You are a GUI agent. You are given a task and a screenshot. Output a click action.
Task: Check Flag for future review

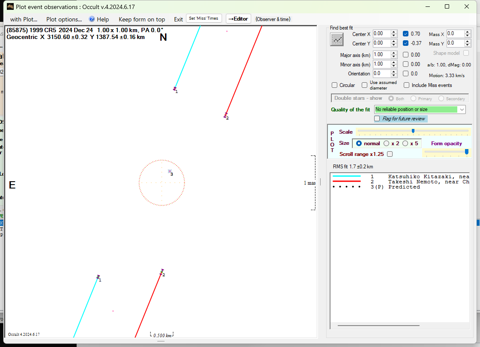(x=377, y=119)
